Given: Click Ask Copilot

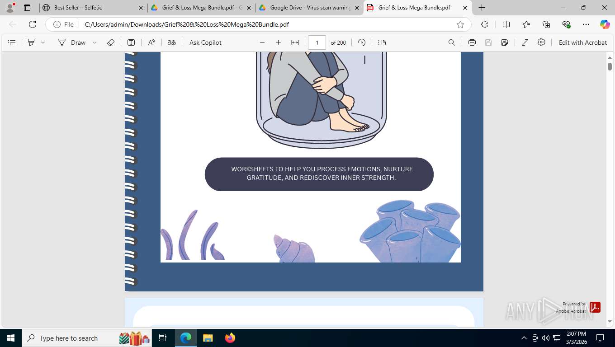Looking at the screenshot, I should [x=205, y=42].
